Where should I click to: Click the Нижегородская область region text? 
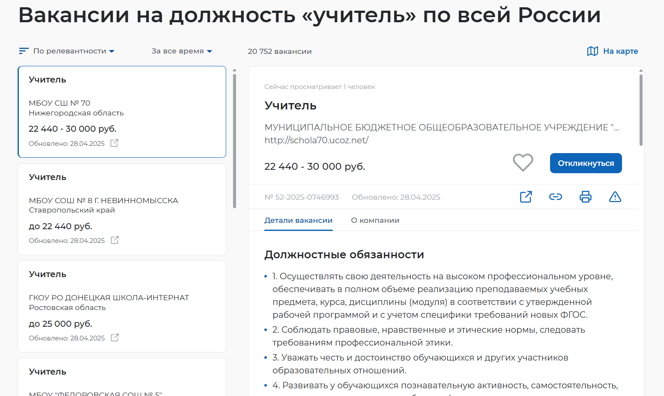tap(76, 113)
